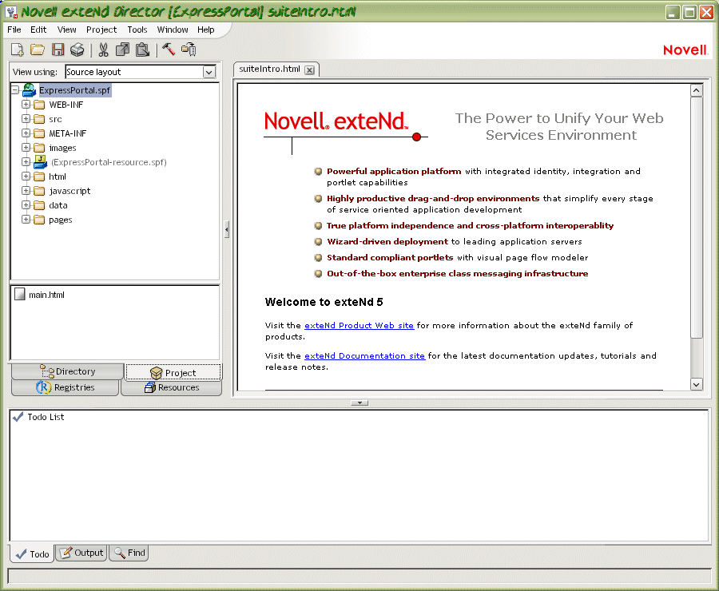Click the main.html file icon
Viewport: 719px width, 591px height.
20,295
